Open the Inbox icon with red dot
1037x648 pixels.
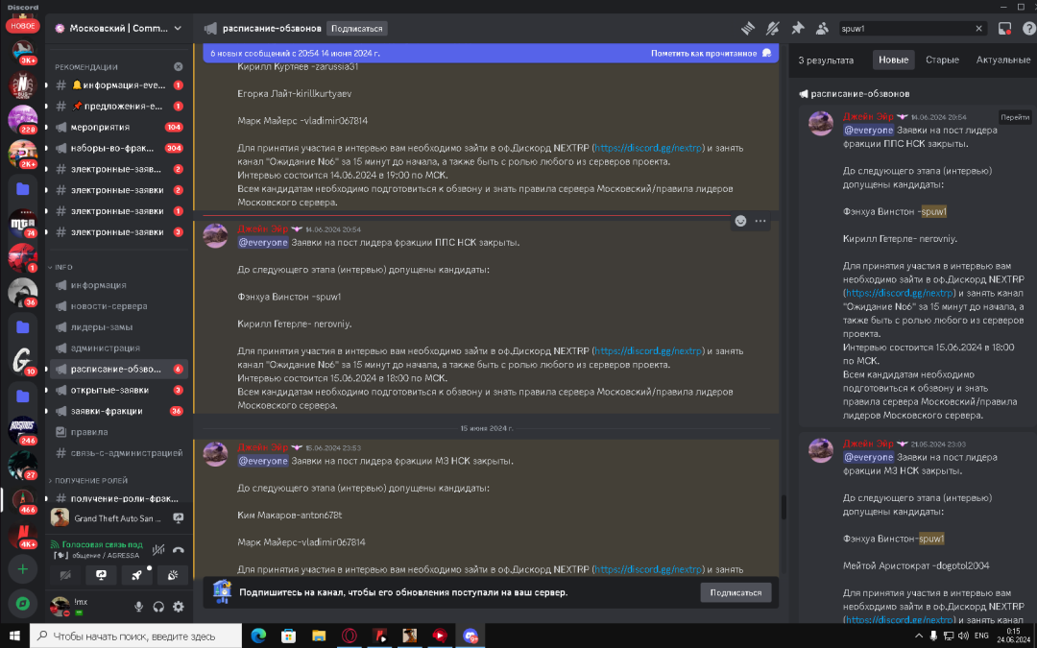[x=1004, y=29]
